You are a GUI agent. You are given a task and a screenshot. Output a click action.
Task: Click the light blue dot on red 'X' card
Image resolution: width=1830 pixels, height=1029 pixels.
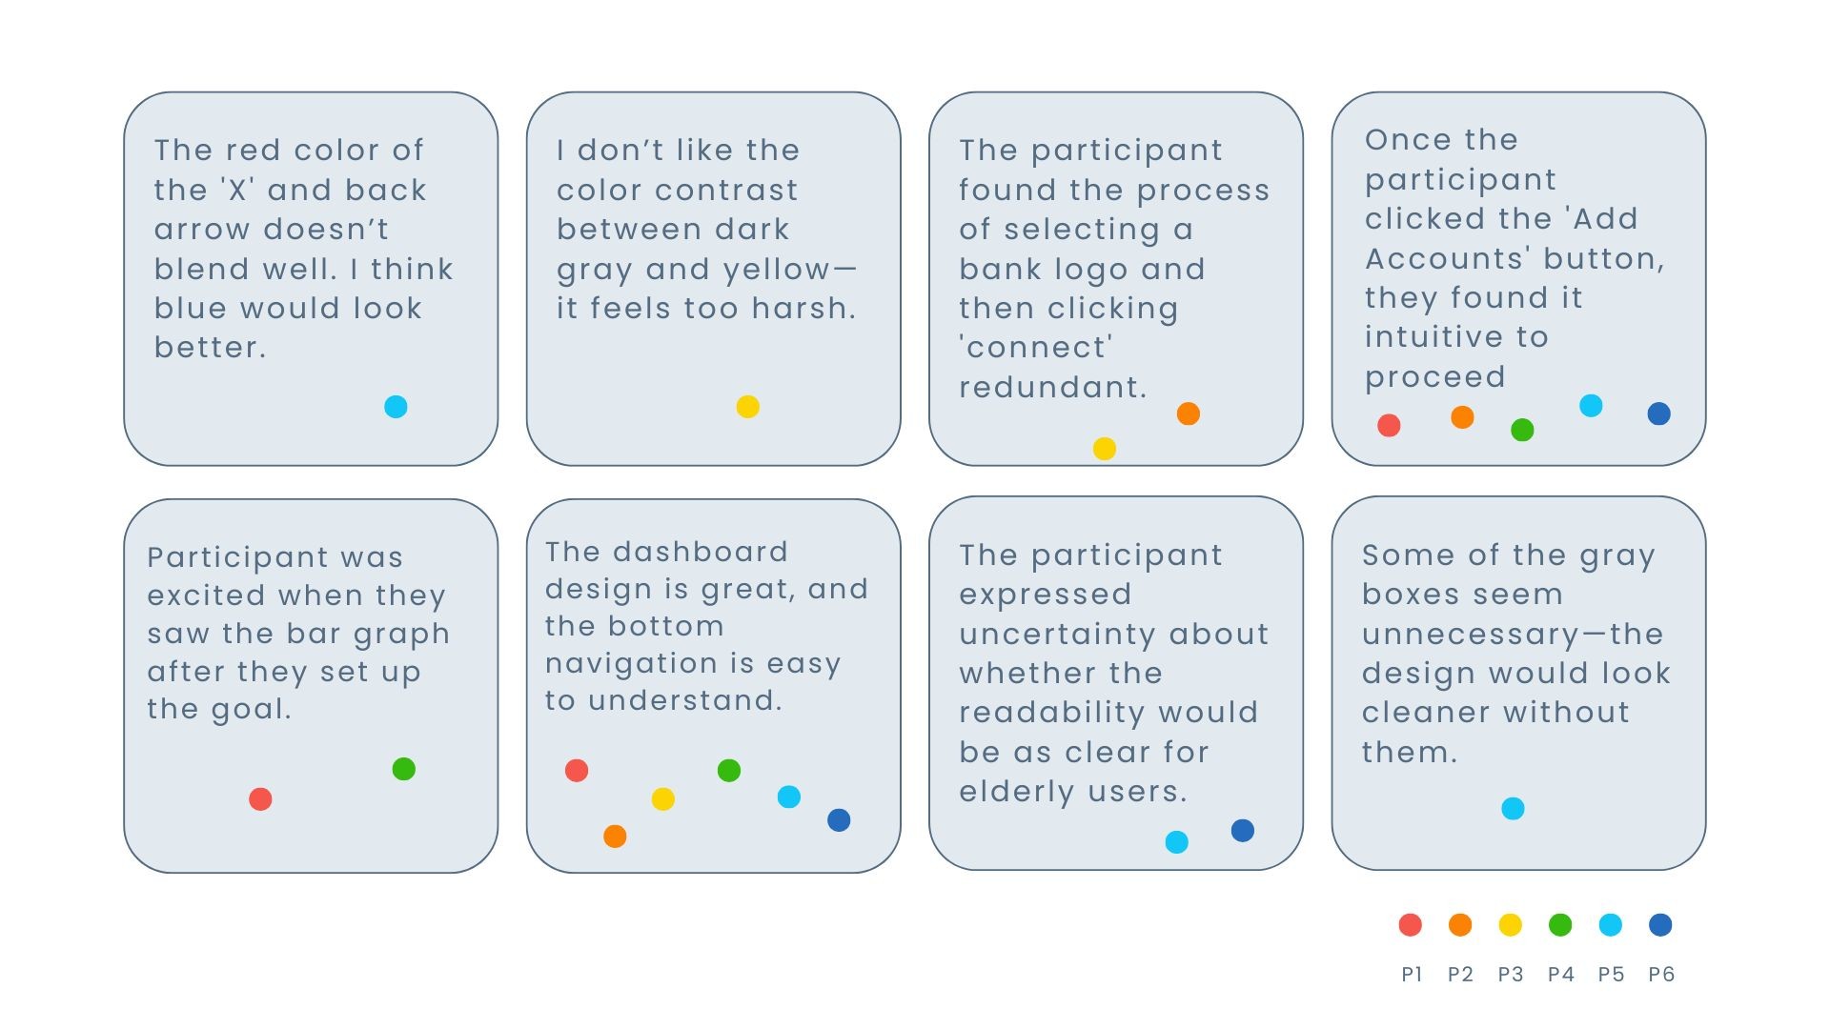click(396, 407)
